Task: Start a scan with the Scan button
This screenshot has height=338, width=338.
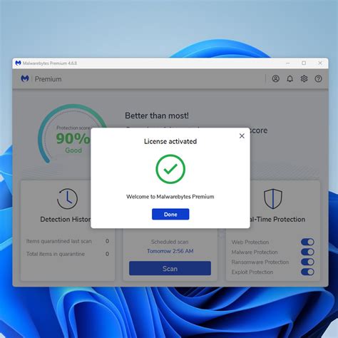Action: click(x=170, y=268)
